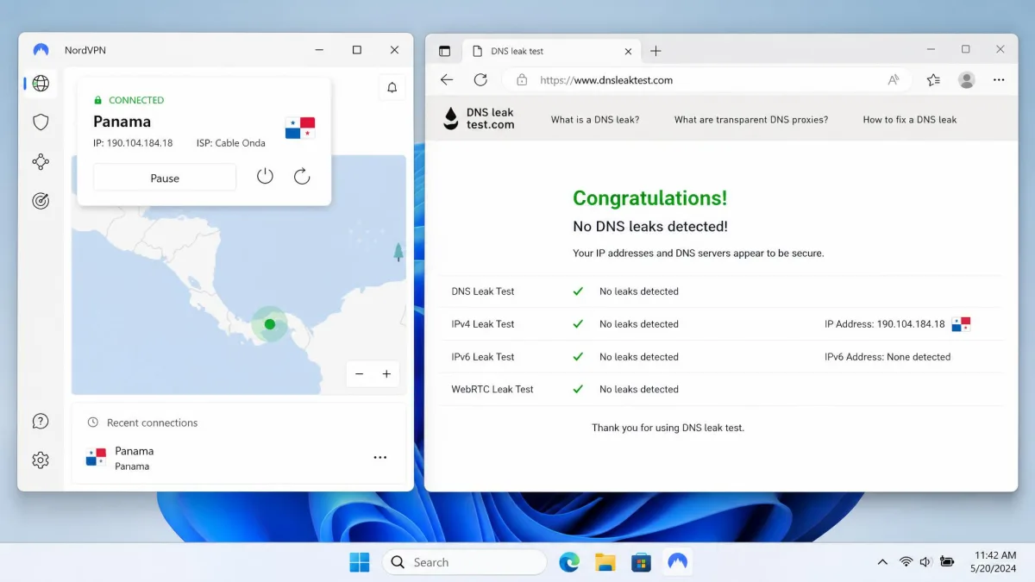Screen dimensions: 1035x582
Task: Open 'How to fix a DNS leak' link
Action: [910, 120]
